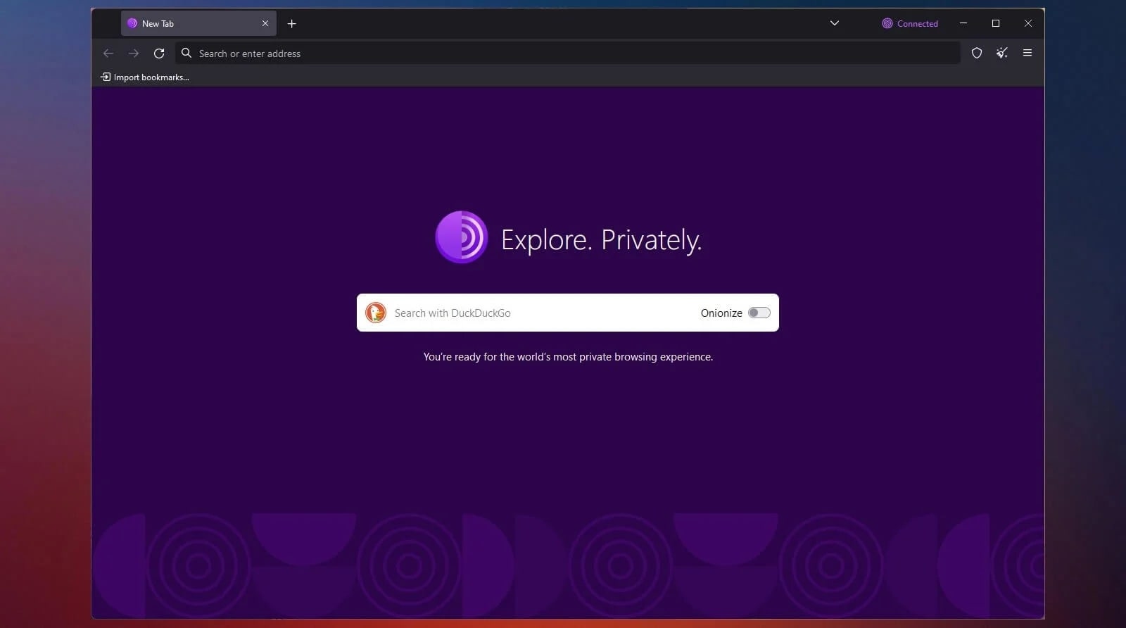Click the Search with DuckDuckGo field
Viewport: 1126px width, 628px height.
pos(535,313)
